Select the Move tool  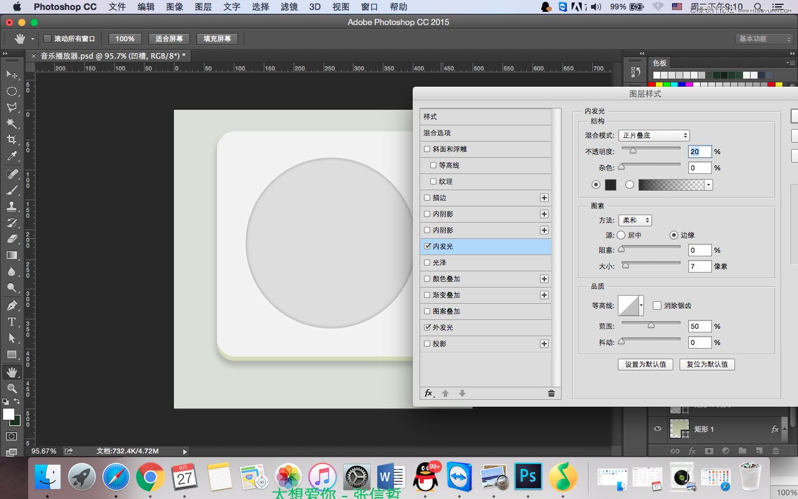click(x=12, y=74)
